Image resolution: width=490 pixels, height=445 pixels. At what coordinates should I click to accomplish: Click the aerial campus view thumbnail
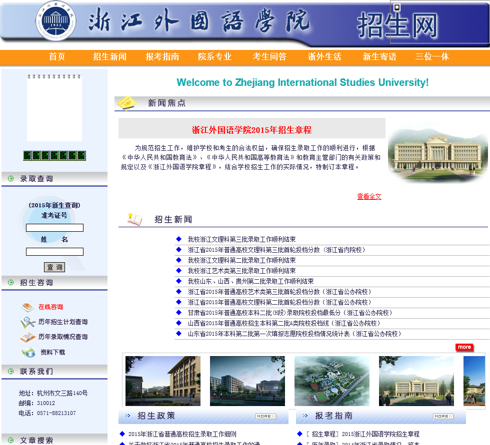pos(332,381)
